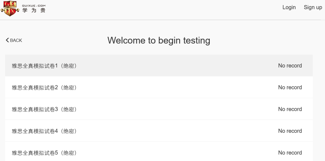Click No record status for test paper 2
The height and width of the screenshot is (161, 325).
290,87
